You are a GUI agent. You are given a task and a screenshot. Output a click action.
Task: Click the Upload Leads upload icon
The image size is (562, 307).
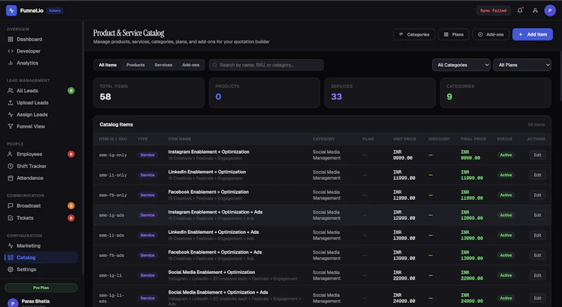point(11,103)
